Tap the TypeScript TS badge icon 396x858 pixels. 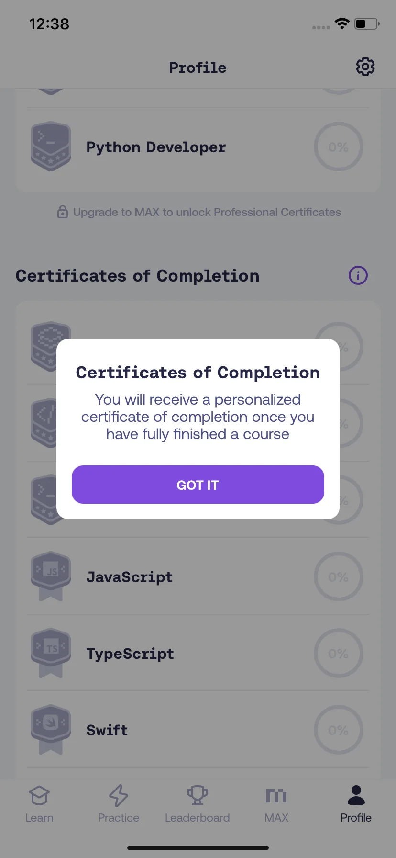coord(51,653)
